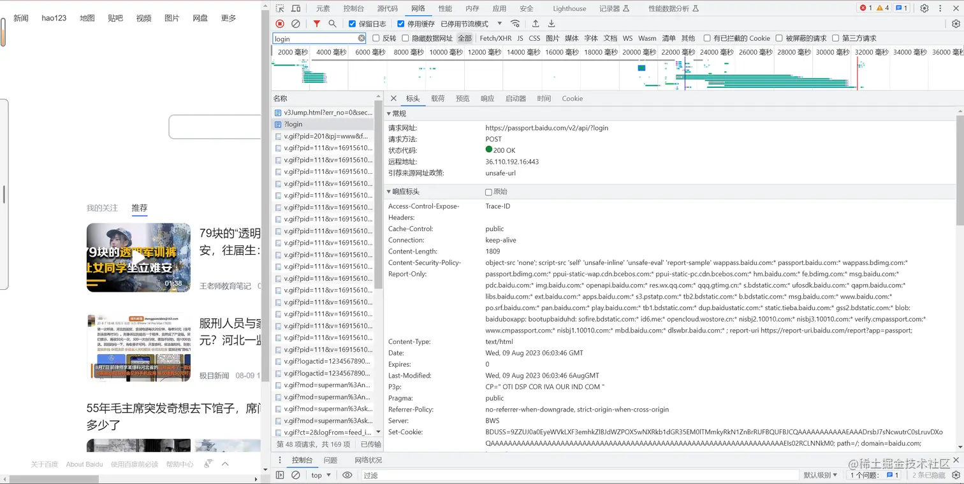Switch to the 源代码 panel tab
Screen dimensions: 964x484
[387, 8]
